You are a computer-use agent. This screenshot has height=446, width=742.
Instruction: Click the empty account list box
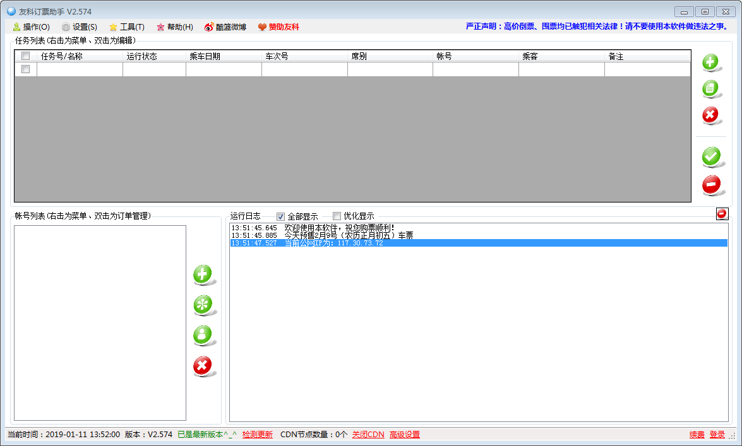(100, 323)
